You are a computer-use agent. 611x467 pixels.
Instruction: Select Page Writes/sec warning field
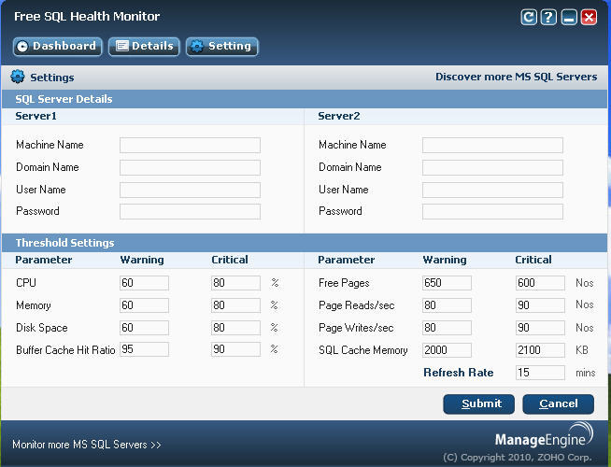(x=447, y=328)
